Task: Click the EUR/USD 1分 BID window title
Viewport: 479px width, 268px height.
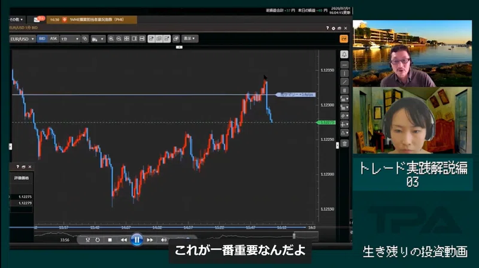Action: coord(23,28)
